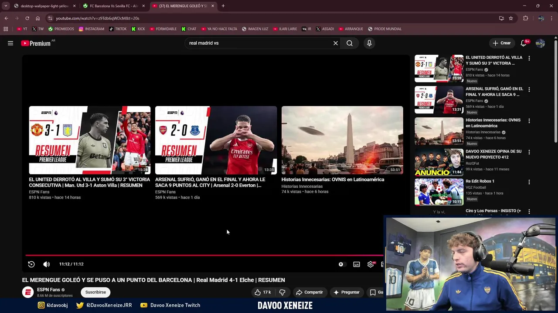Dislike the video with thumbs down

(x=282, y=292)
